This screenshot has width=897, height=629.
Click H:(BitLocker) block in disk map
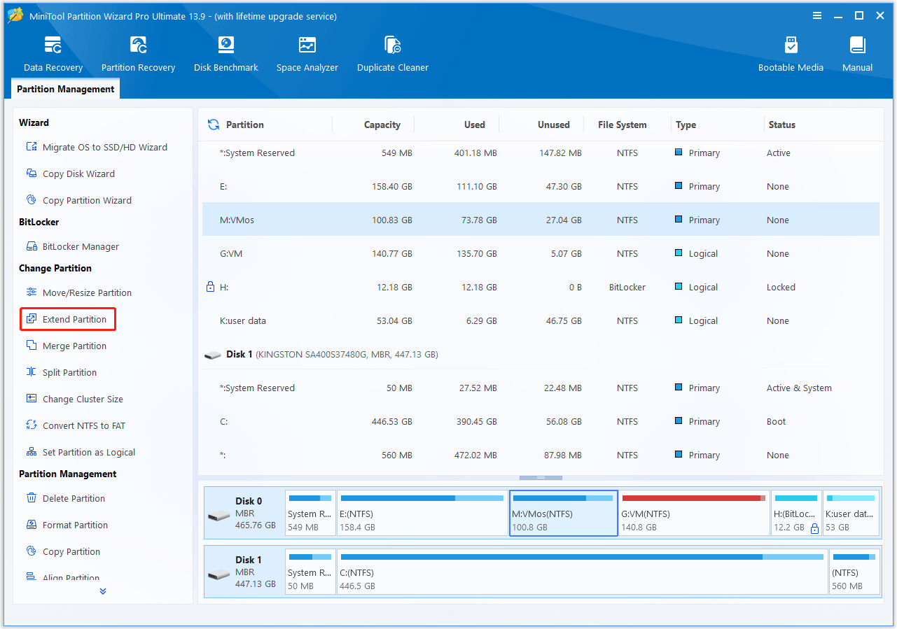coord(796,513)
